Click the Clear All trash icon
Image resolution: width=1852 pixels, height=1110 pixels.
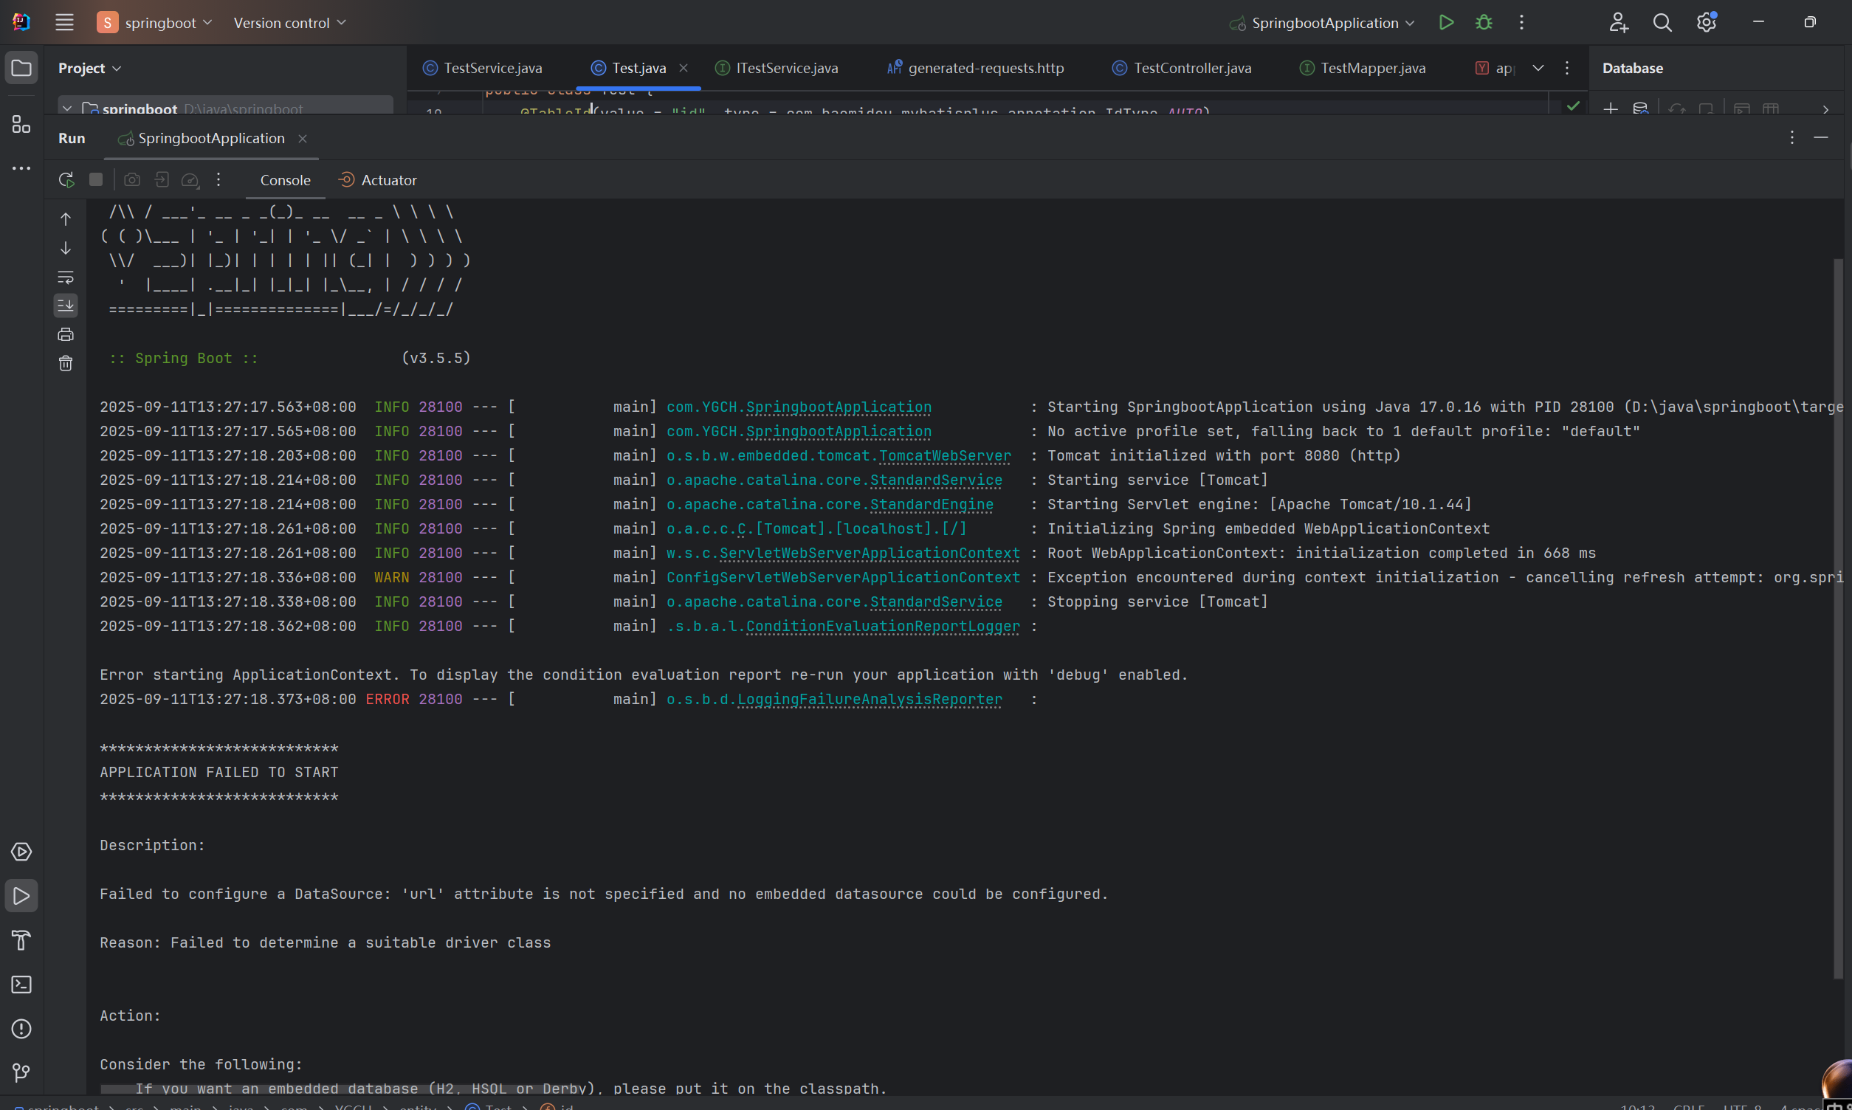(66, 364)
